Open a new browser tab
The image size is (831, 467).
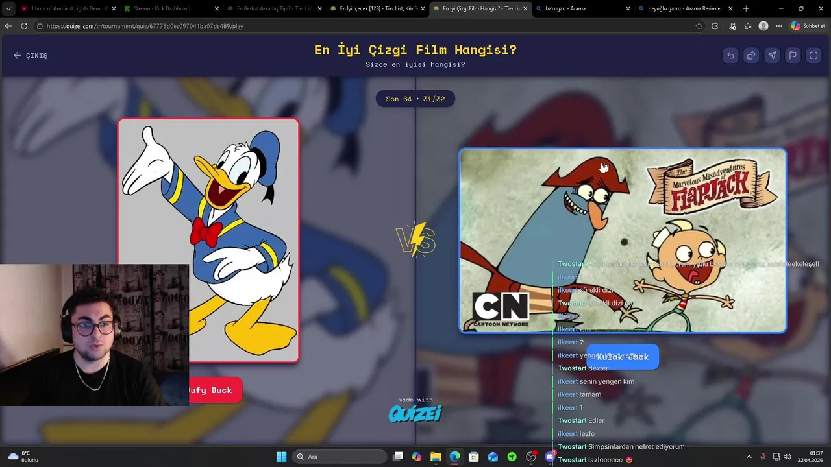tap(746, 8)
